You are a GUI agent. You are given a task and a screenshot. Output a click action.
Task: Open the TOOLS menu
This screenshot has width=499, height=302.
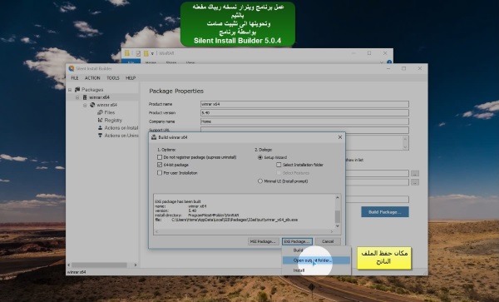pos(112,78)
